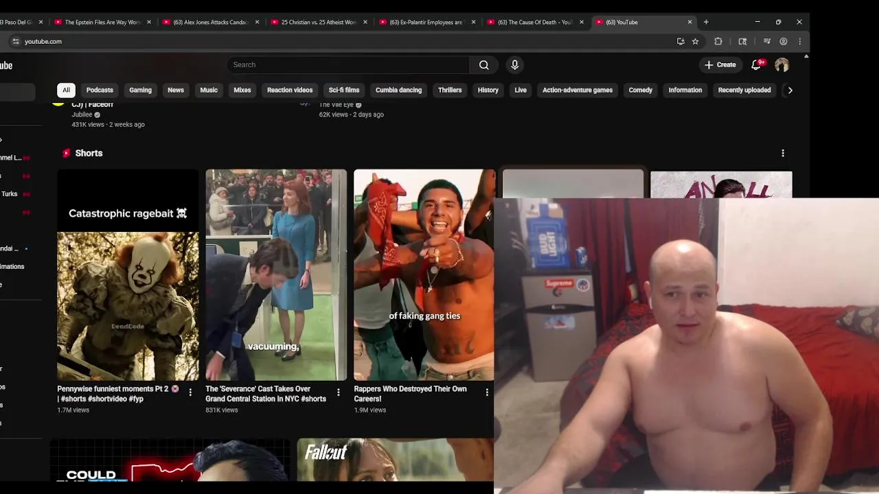
Task: Open the Pennywise funniest moments short
Action: 128,275
